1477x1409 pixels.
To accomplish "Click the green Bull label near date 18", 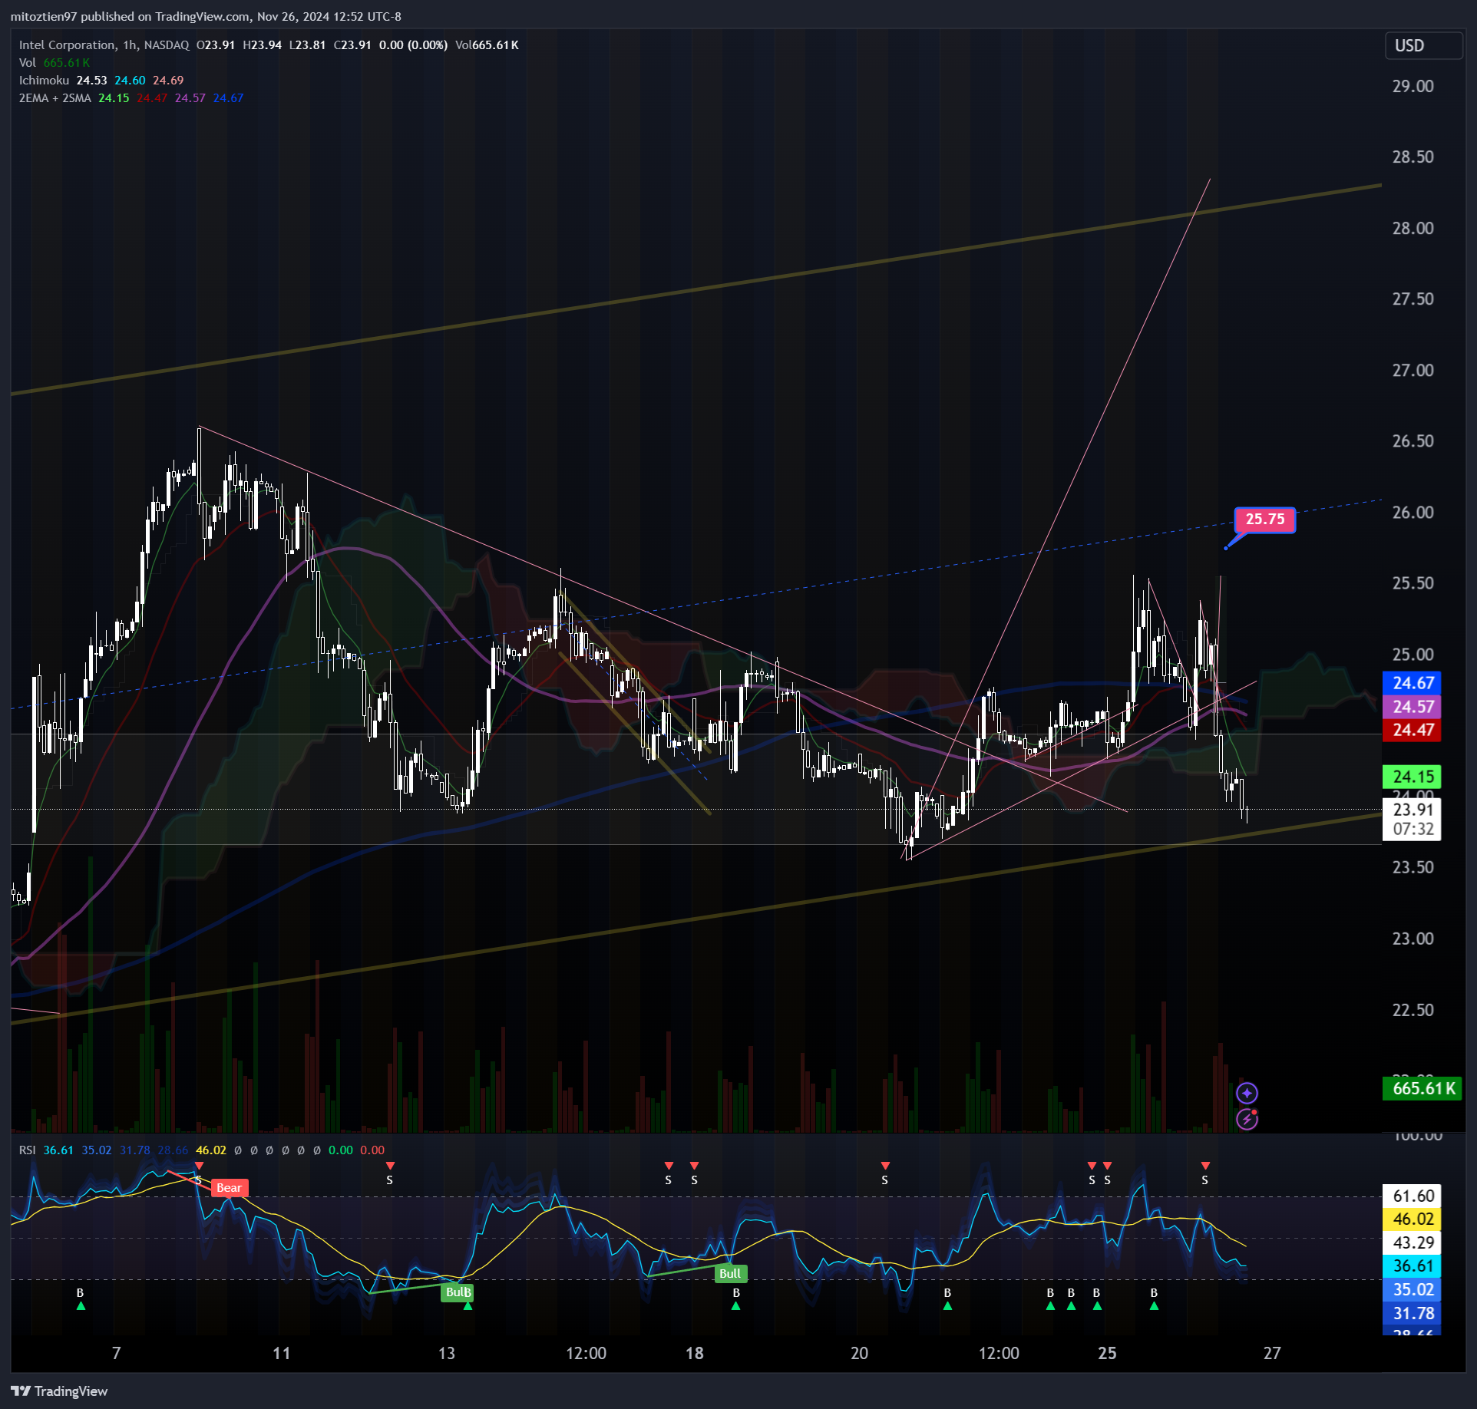I will [730, 1274].
